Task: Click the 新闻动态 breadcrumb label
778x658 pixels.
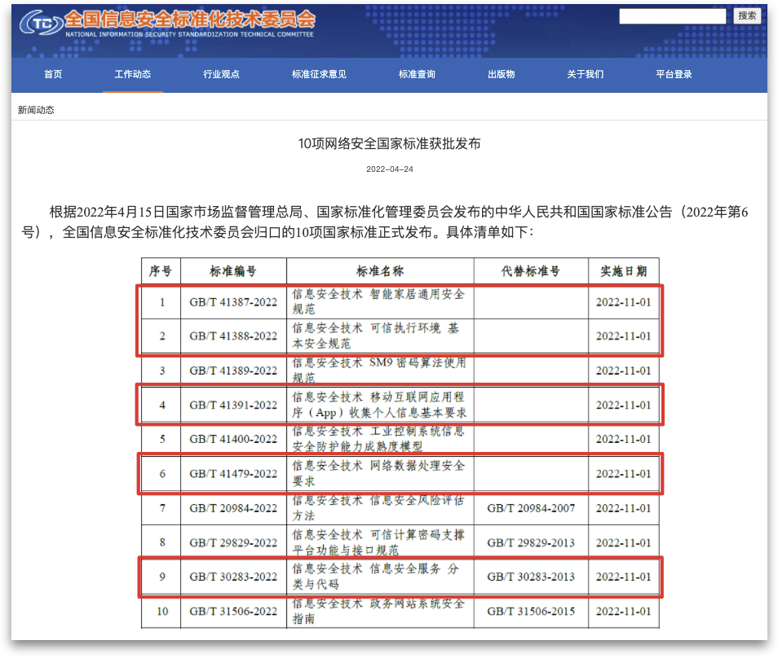Action: [x=36, y=110]
